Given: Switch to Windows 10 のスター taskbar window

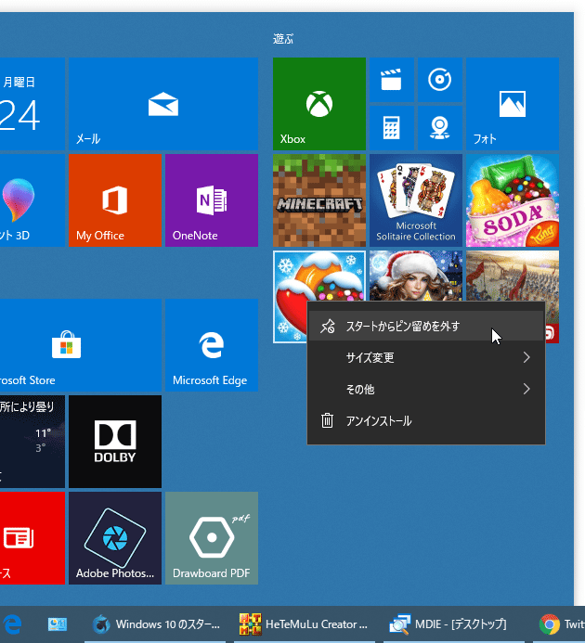Looking at the screenshot, I should [x=155, y=624].
